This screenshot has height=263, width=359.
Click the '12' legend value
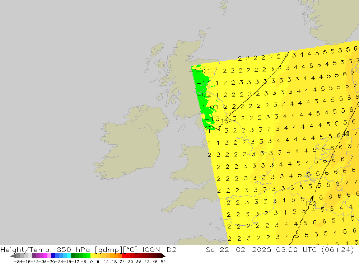coord(106,262)
